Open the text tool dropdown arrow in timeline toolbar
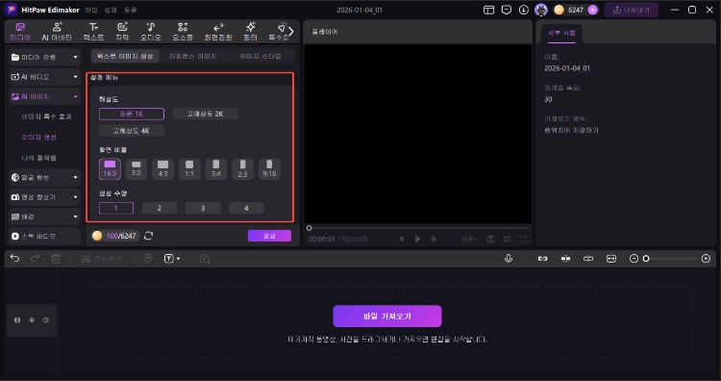721x381 pixels. (x=179, y=259)
